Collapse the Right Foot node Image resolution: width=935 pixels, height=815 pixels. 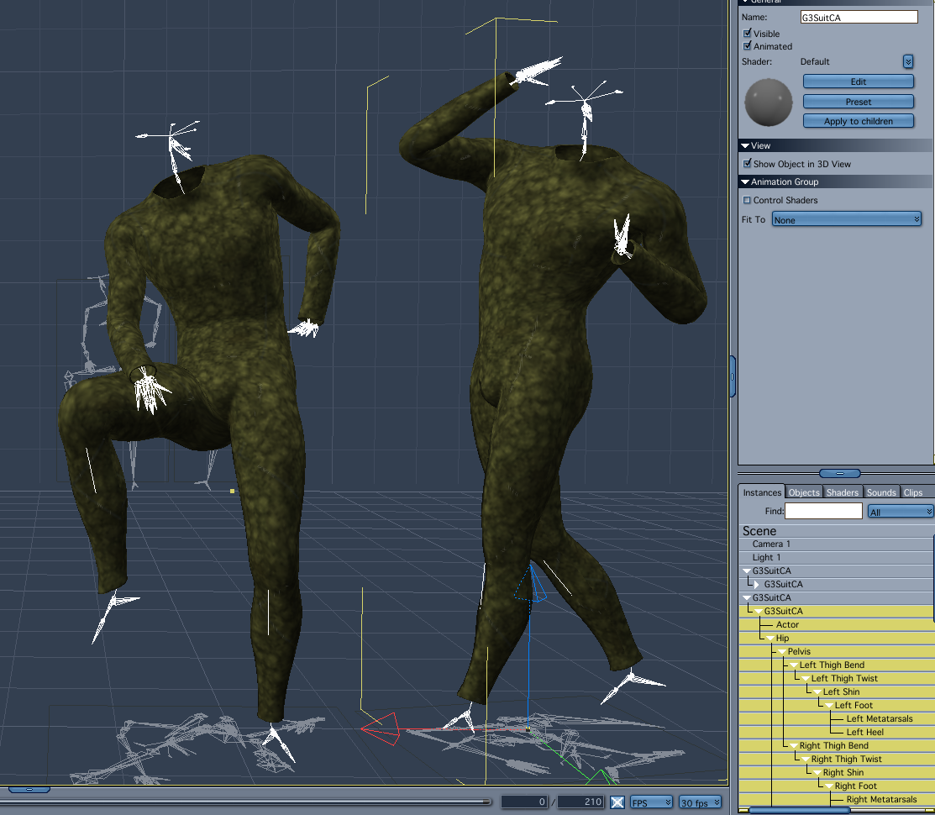coord(829,786)
